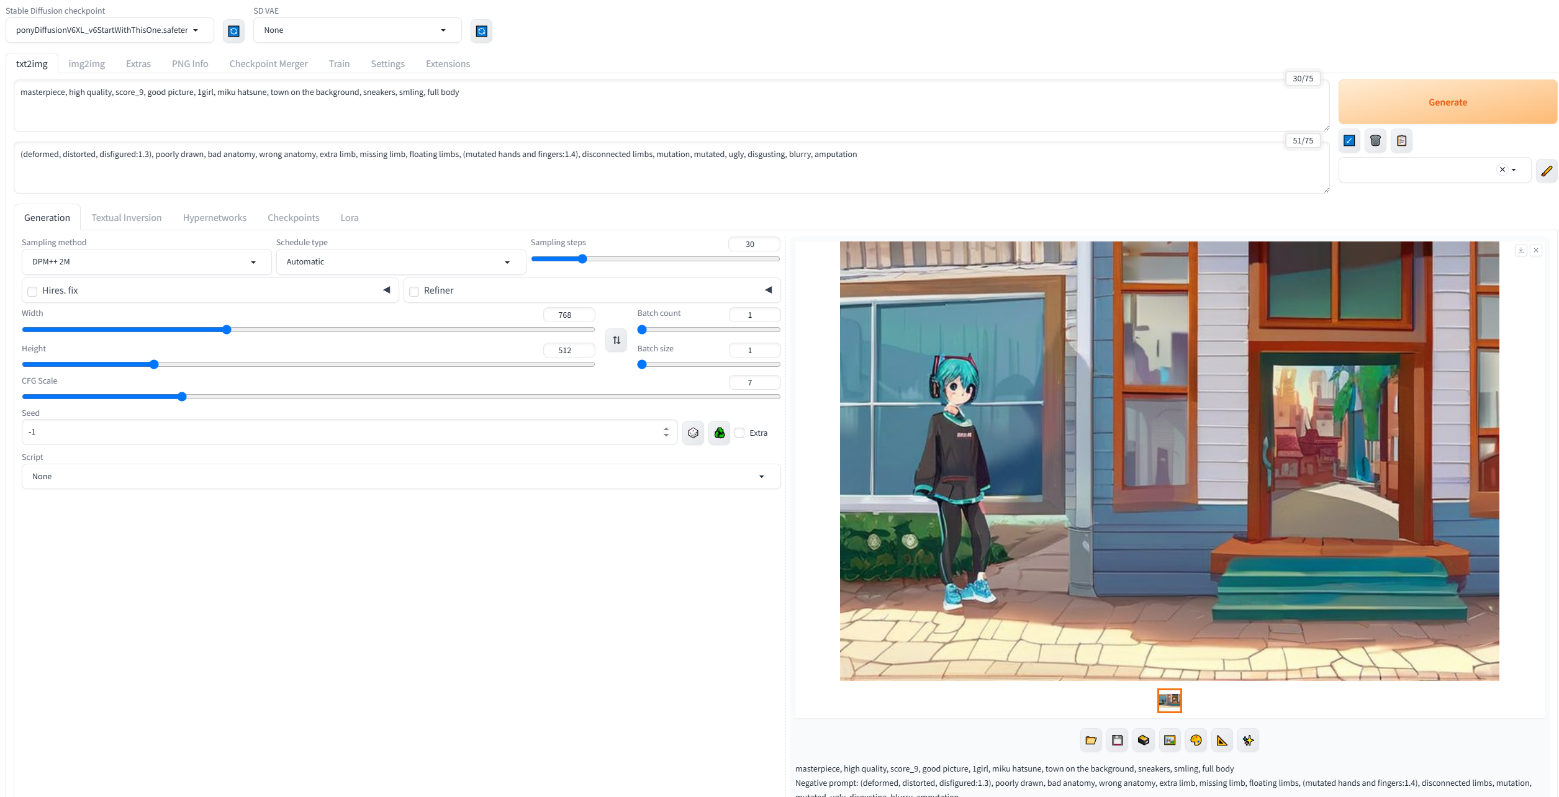
Task: Open the Train tab
Action: (339, 63)
